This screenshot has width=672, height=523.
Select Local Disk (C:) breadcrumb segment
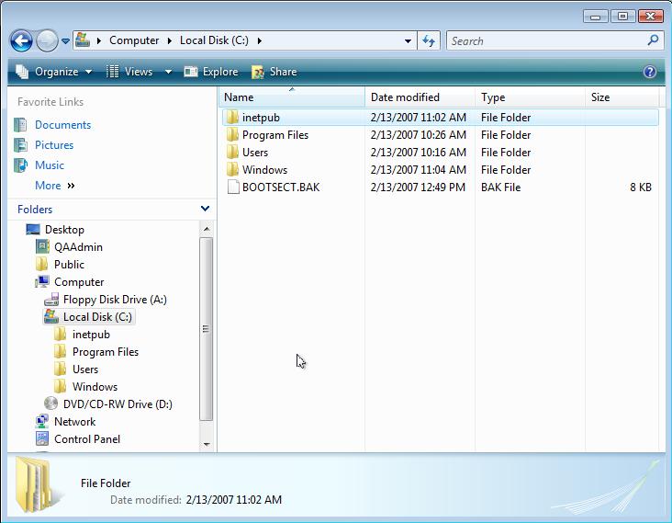(x=214, y=40)
